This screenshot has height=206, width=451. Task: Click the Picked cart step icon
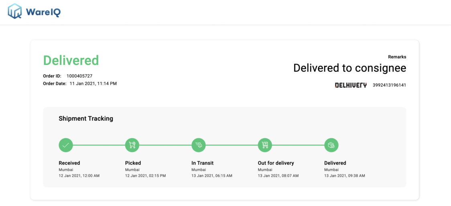pos(132,145)
